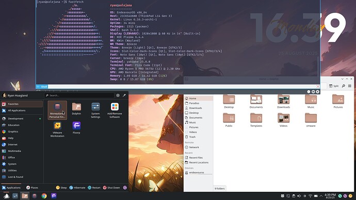The width and height of the screenshot is (356, 200).
Task: Select Downloads in Dolphin places sidebar
Action: click(199, 108)
